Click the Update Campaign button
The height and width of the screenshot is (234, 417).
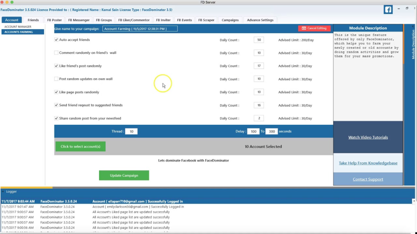(x=124, y=175)
